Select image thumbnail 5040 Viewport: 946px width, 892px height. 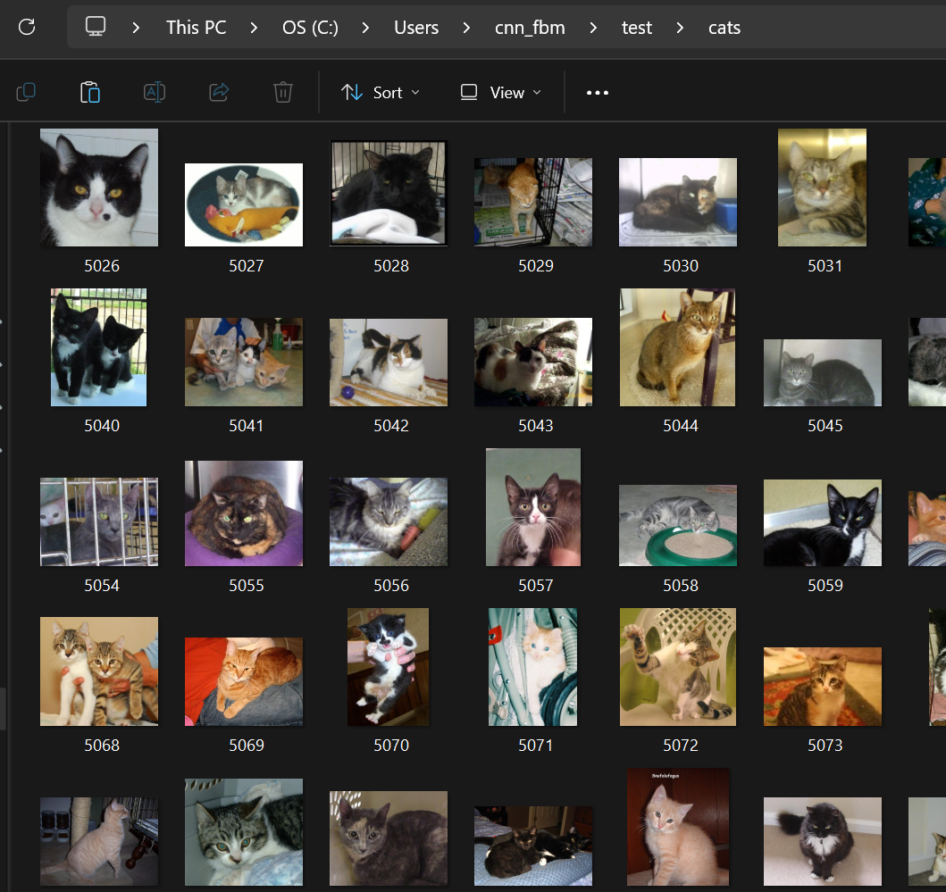(x=99, y=347)
